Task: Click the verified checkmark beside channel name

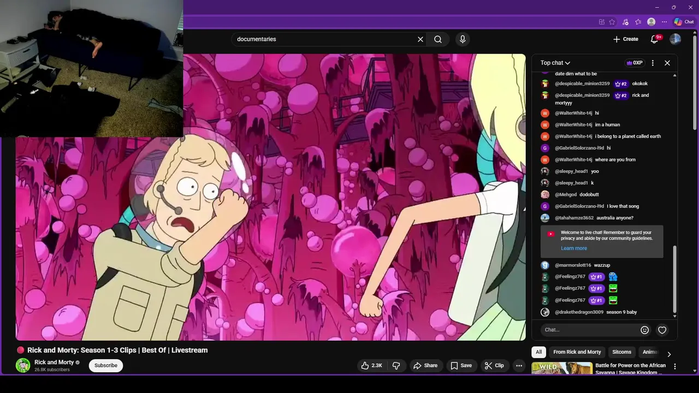Action: pyautogui.click(x=78, y=362)
